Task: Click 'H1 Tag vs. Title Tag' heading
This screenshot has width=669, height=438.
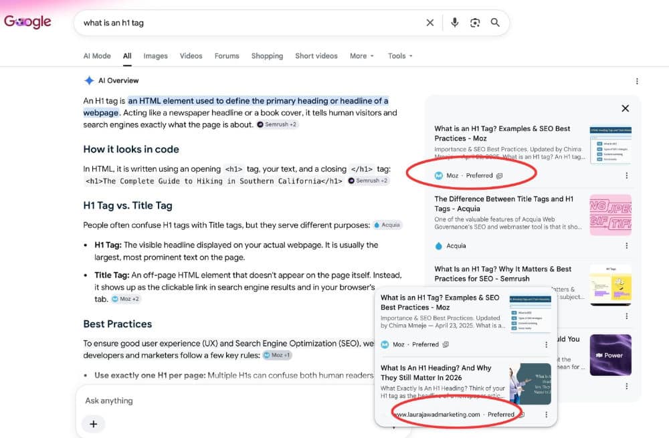Action: coord(128,205)
